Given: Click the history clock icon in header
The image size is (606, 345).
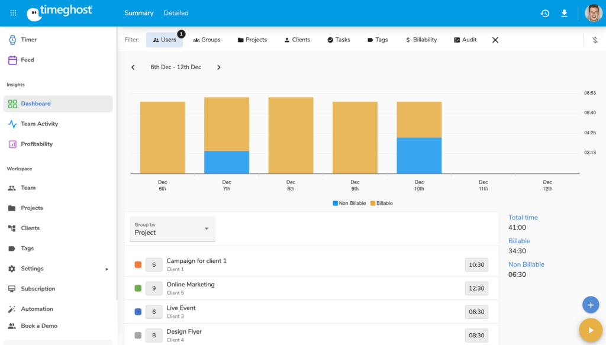Looking at the screenshot, I should point(544,13).
